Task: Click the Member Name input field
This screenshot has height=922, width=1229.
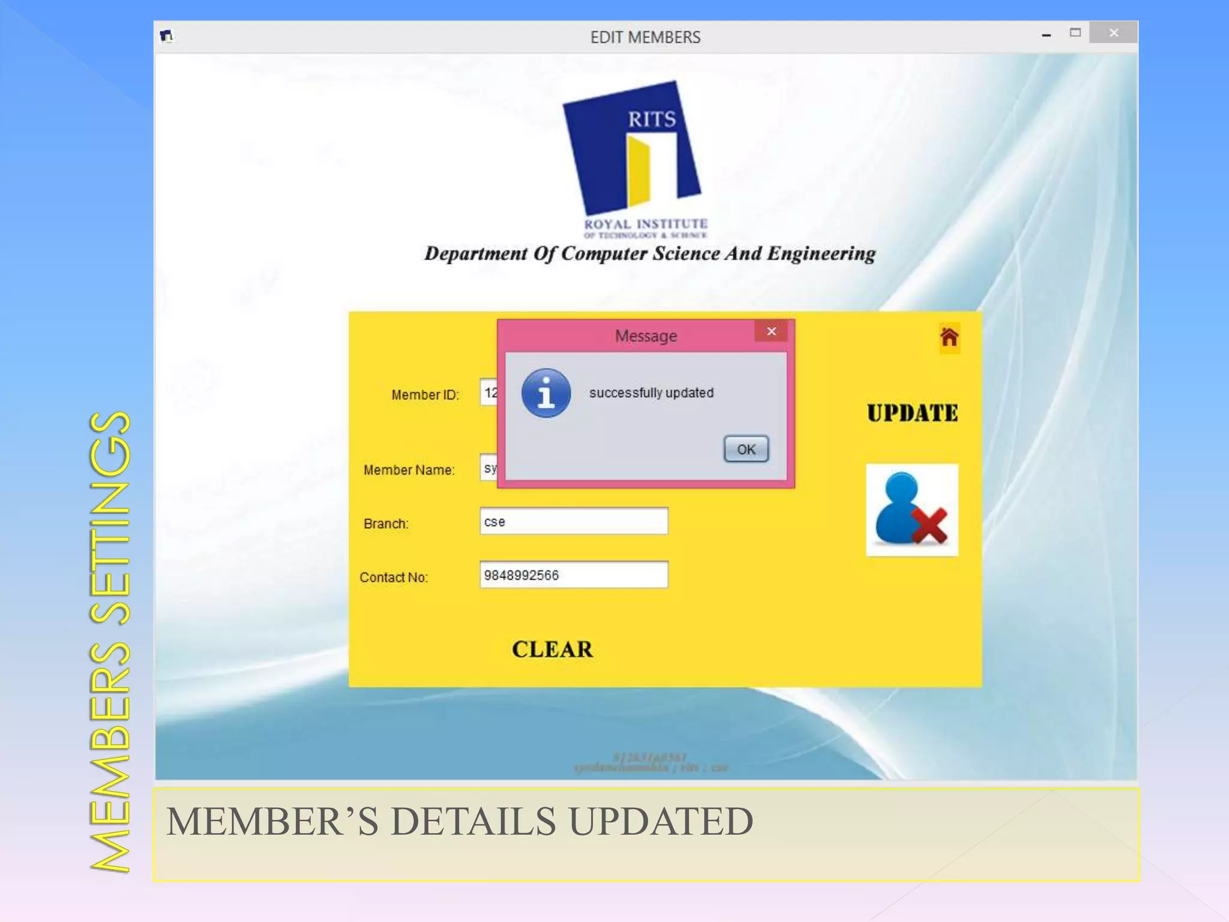Action: point(489,468)
